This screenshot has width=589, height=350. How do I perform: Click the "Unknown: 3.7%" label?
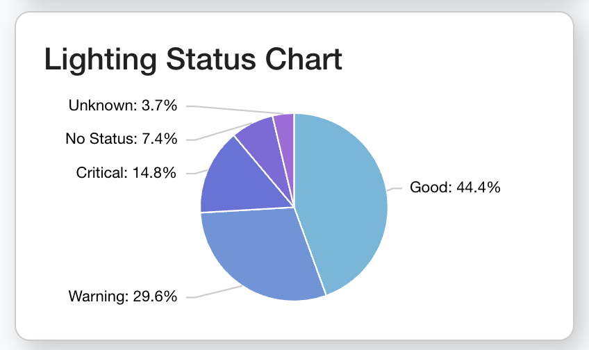click(x=123, y=106)
